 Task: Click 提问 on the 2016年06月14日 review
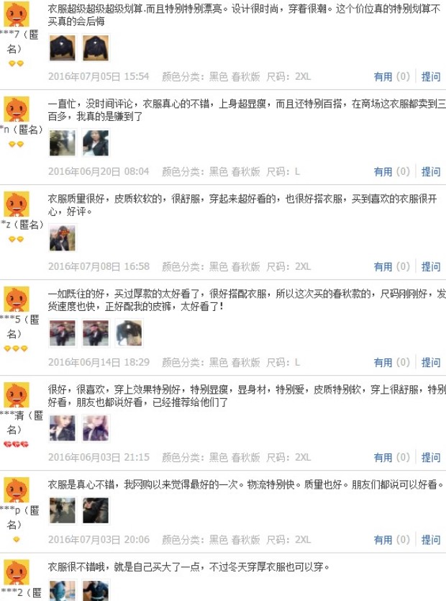coord(431,362)
